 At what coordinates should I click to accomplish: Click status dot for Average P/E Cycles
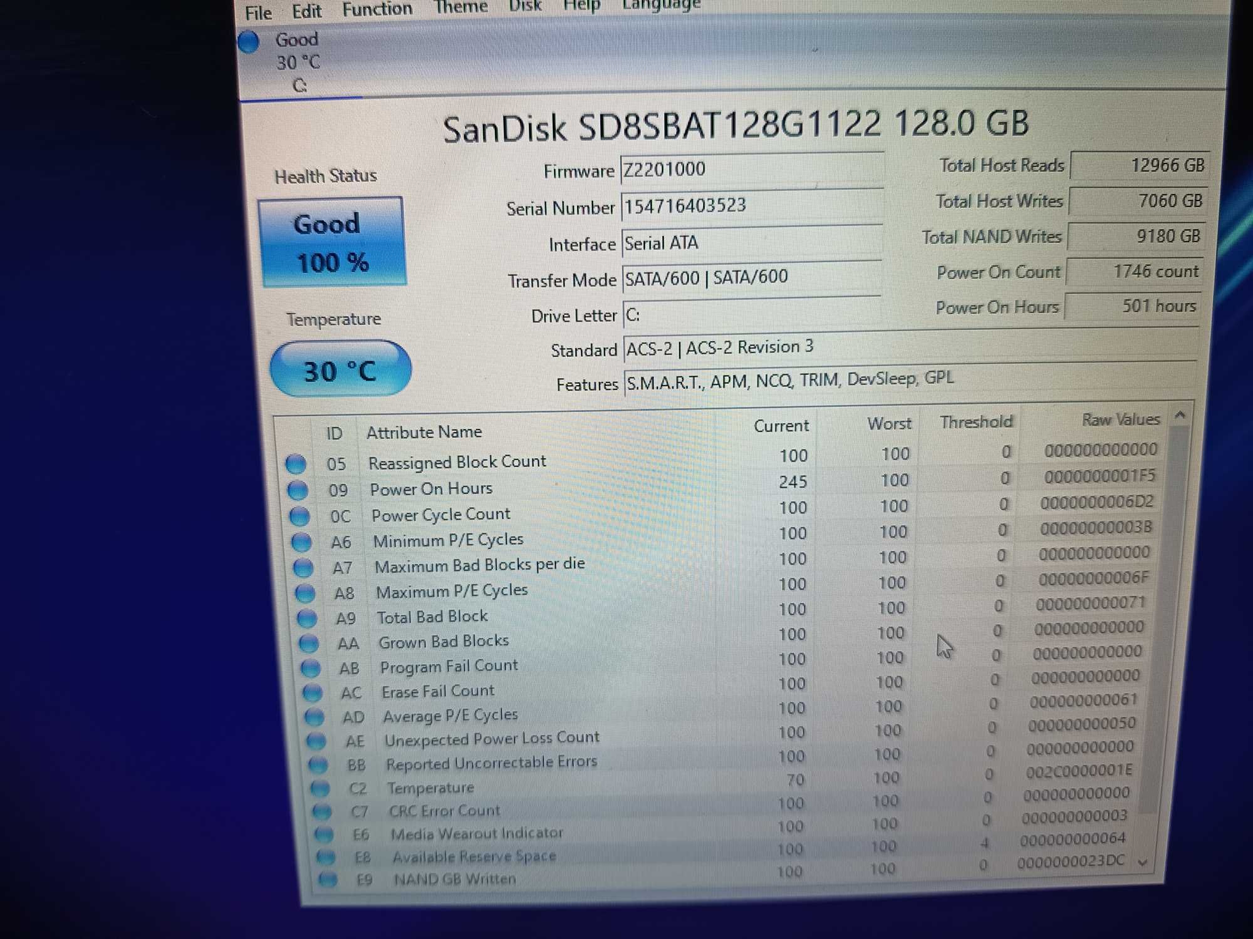click(x=315, y=717)
